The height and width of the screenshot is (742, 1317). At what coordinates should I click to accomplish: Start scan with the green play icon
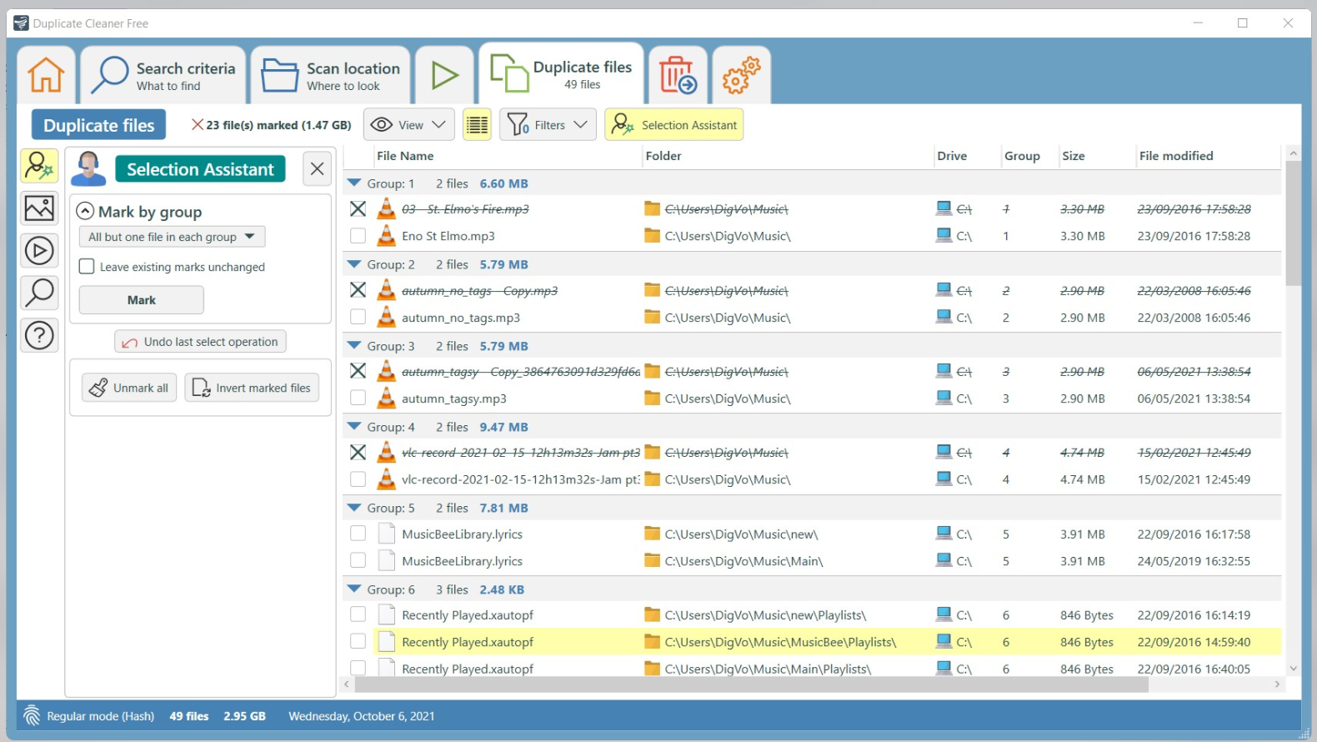444,75
